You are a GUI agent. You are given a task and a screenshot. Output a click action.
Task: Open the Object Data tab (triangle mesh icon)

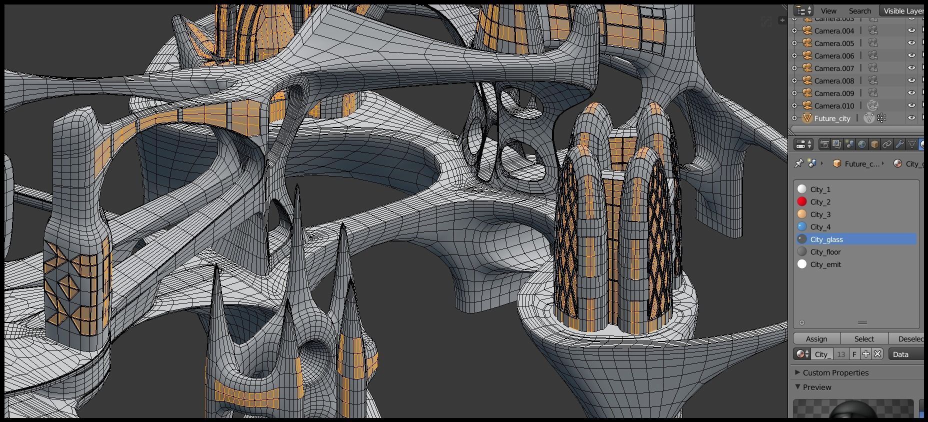(912, 144)
